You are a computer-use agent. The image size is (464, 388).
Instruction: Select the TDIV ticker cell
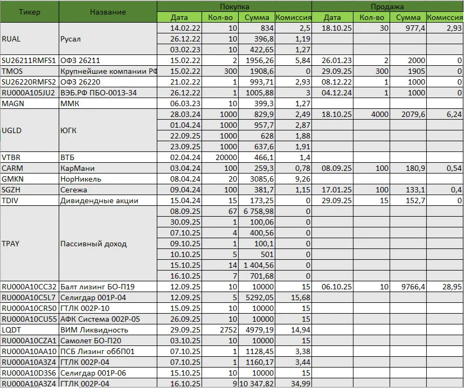pyautogui.click(x=30, y=200)
